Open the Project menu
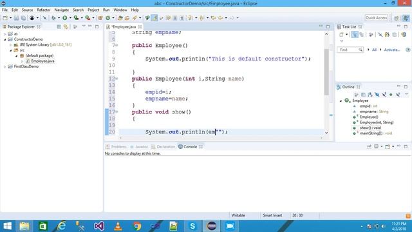Image resolution: width=412 pixels, height=232 pixels. pos(93,10)
